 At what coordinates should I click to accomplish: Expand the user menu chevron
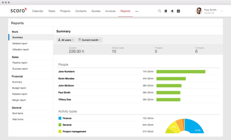pos(222,11)
